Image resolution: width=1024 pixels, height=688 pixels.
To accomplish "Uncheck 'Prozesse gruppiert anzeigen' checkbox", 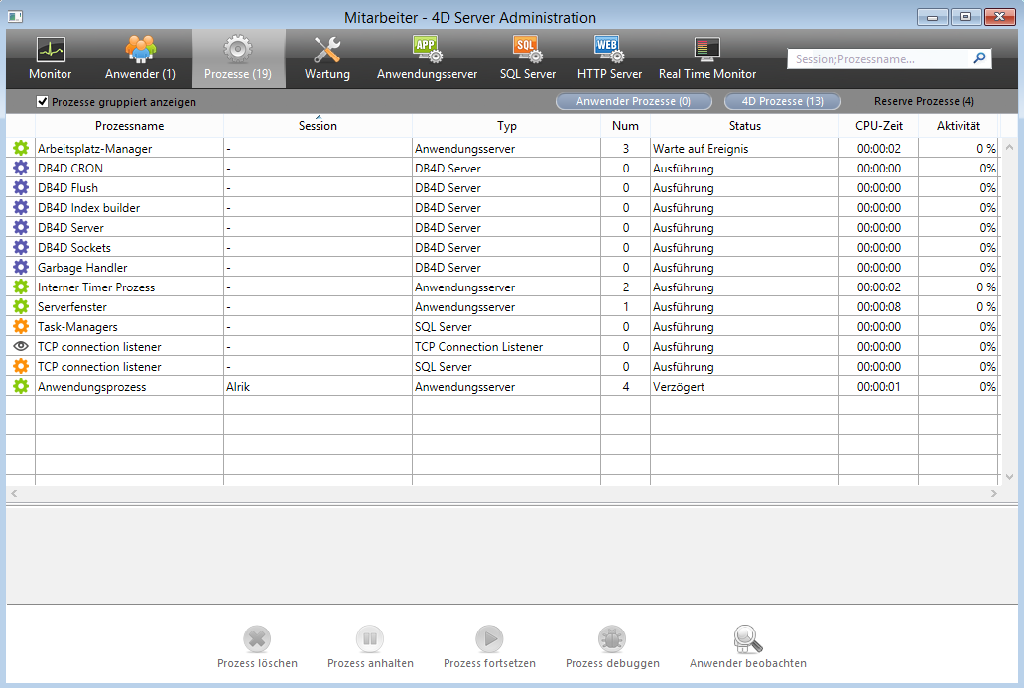I will [43, 101].
